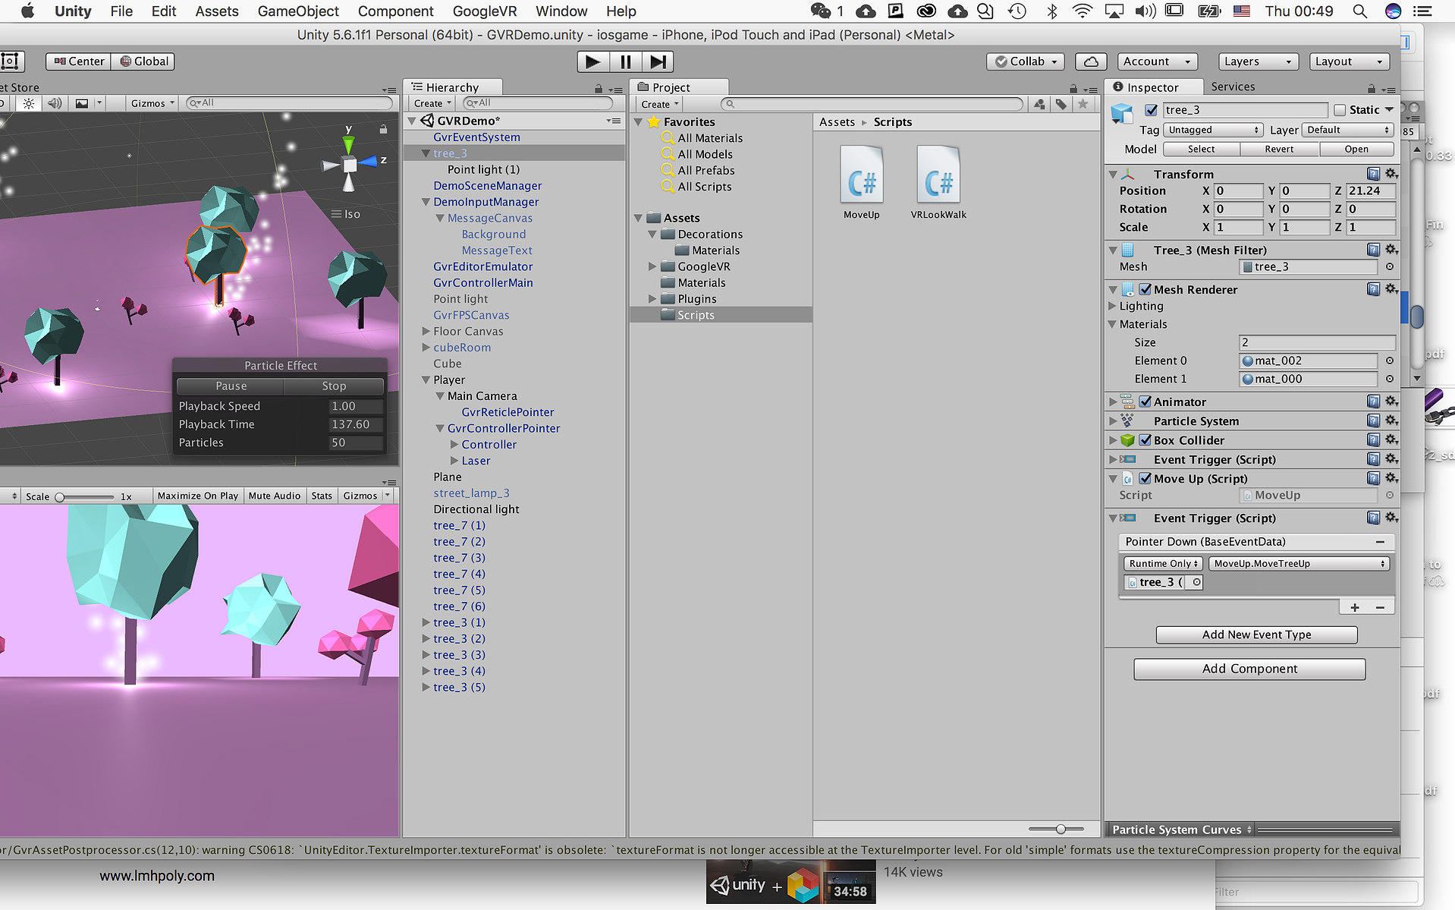Screen dimensions: 1455x910
Task: Open the Layout dropdown in toolbar
Action: coord(1350,61)
